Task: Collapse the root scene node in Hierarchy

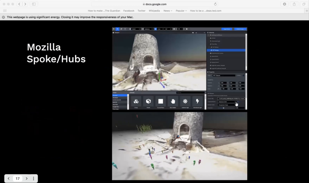Action: [x=209, y=35]
